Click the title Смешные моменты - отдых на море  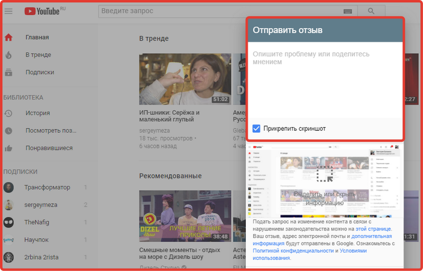point(180,253)
